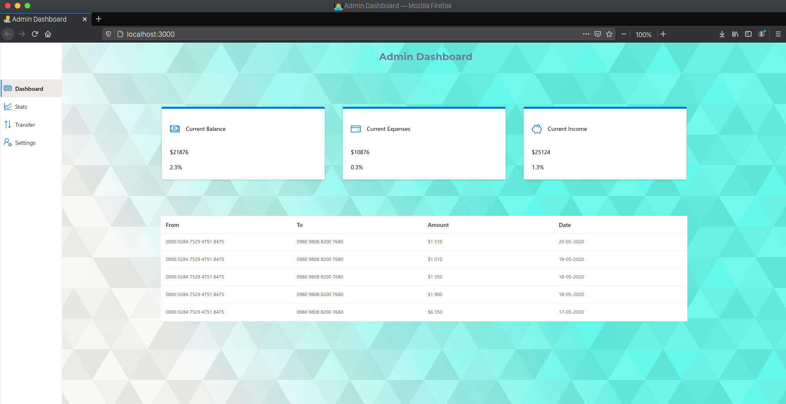786x404 pixels.
Task: Toggle tracking protection shield
Action: coord(108,34)
